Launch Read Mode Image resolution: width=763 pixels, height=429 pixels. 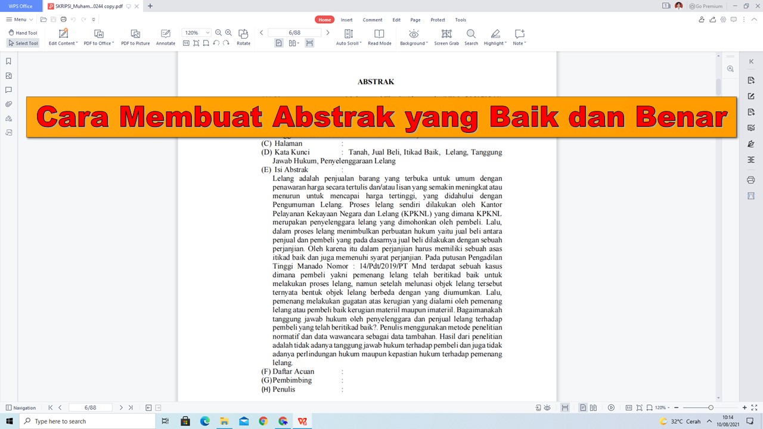click(379, 37)
